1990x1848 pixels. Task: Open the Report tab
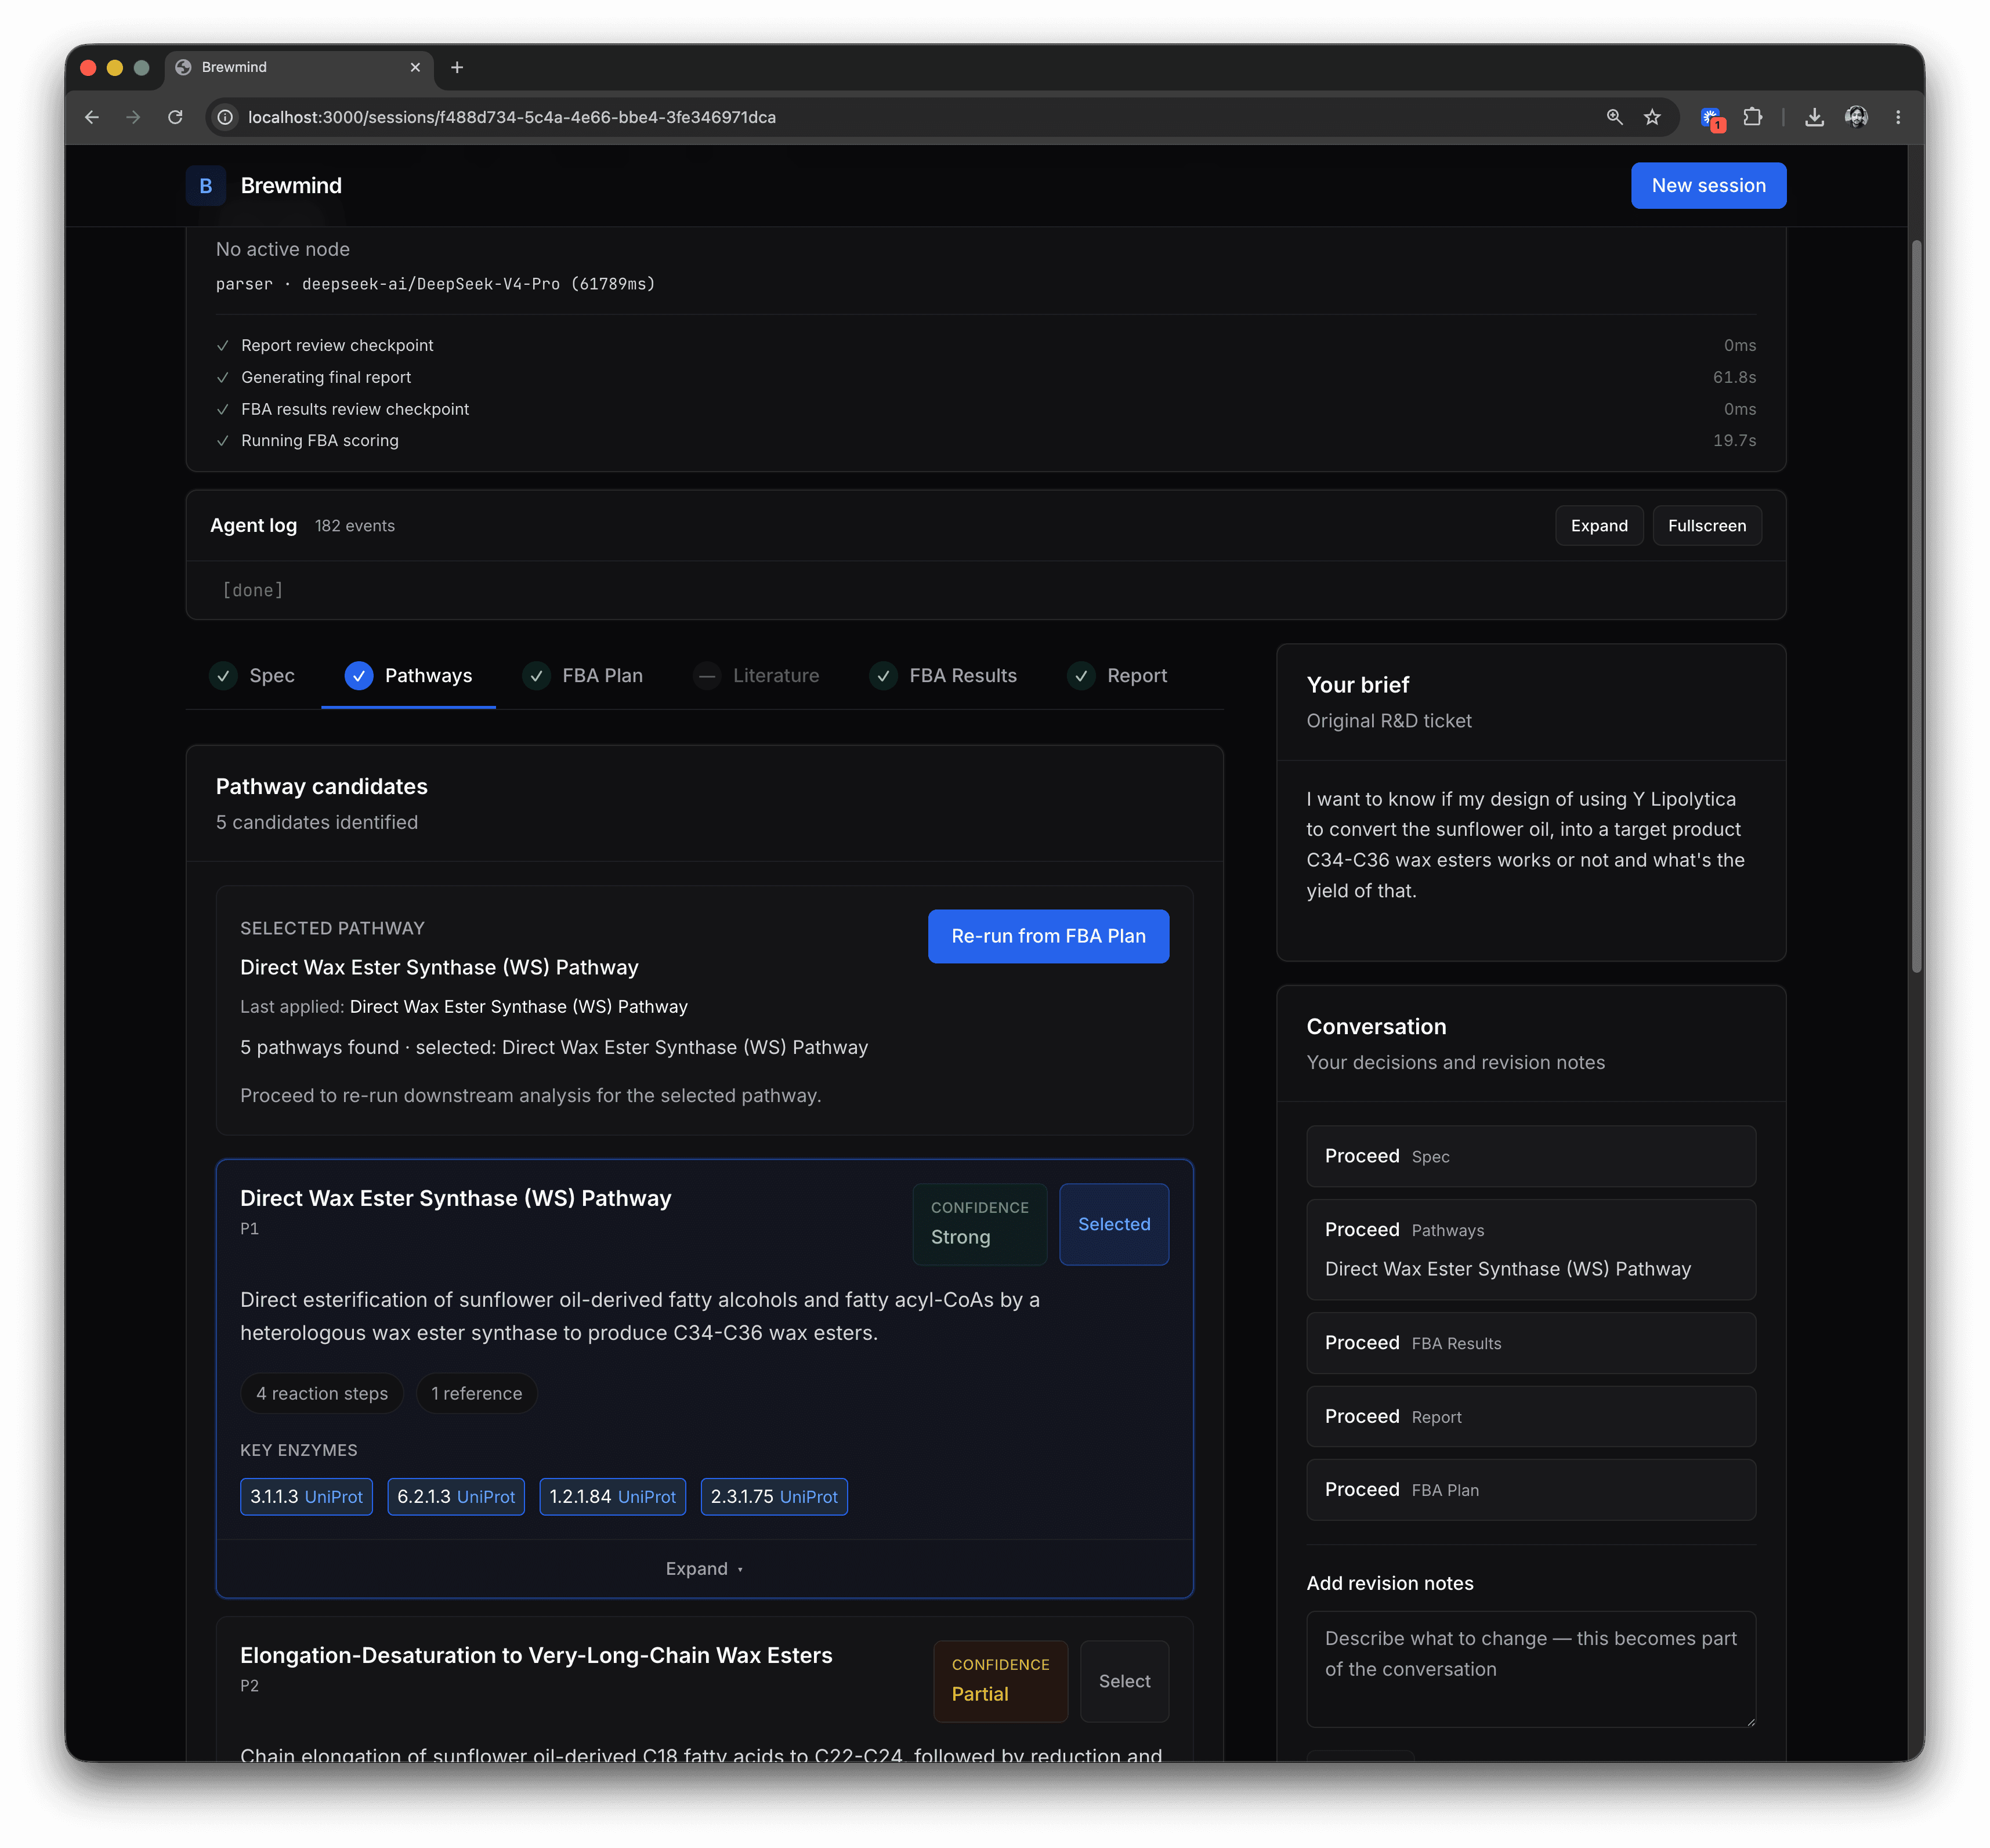[x=1117, y=676]
